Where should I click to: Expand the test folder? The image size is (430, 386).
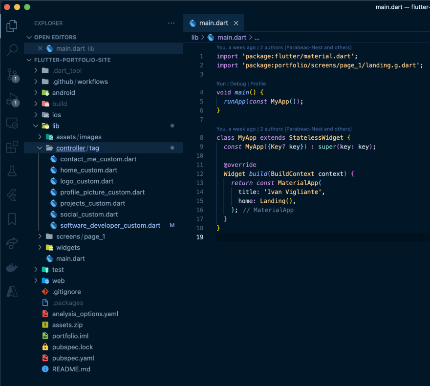pos(36,270)
